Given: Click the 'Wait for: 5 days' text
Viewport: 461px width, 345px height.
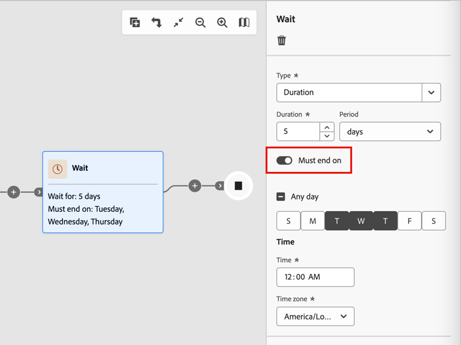Looking at the screenshot, I should click(74, 196).
